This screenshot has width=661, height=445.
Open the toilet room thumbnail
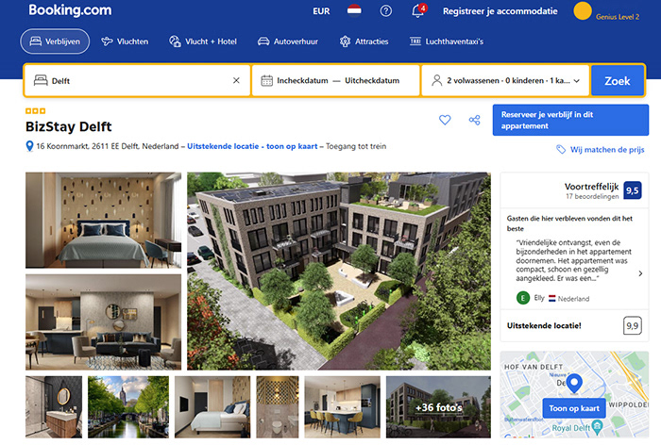278,407
